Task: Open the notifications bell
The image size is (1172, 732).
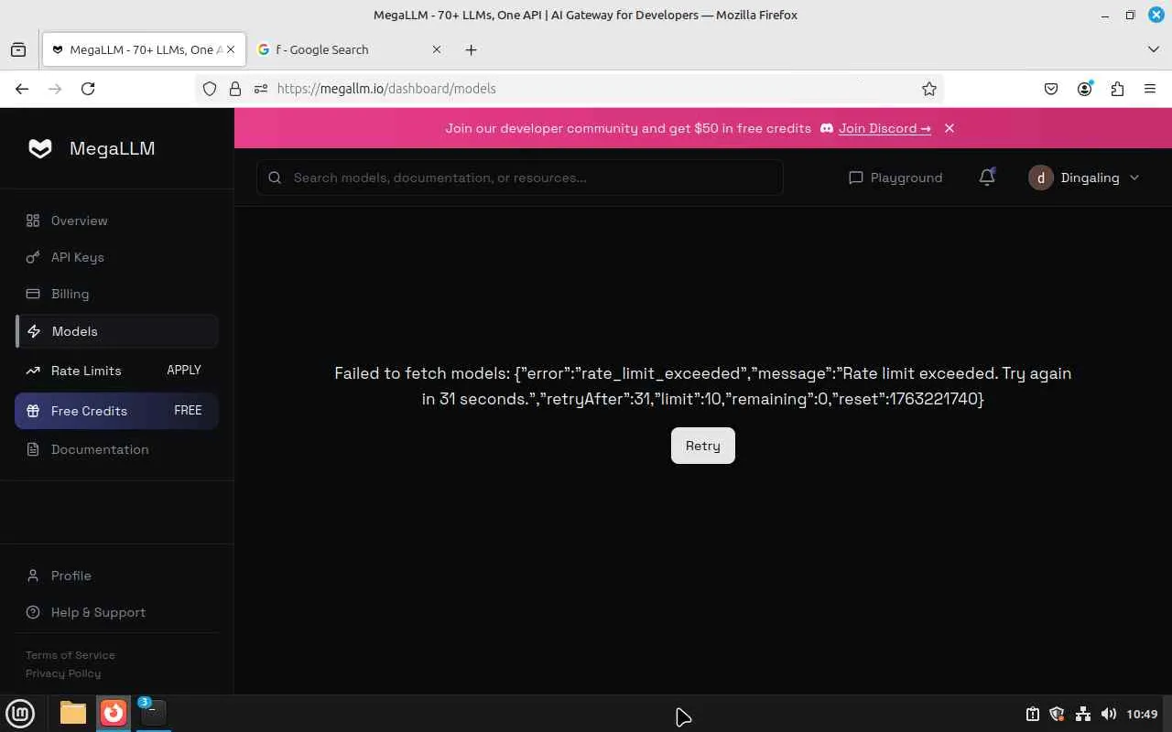Action: coord(987,178)
